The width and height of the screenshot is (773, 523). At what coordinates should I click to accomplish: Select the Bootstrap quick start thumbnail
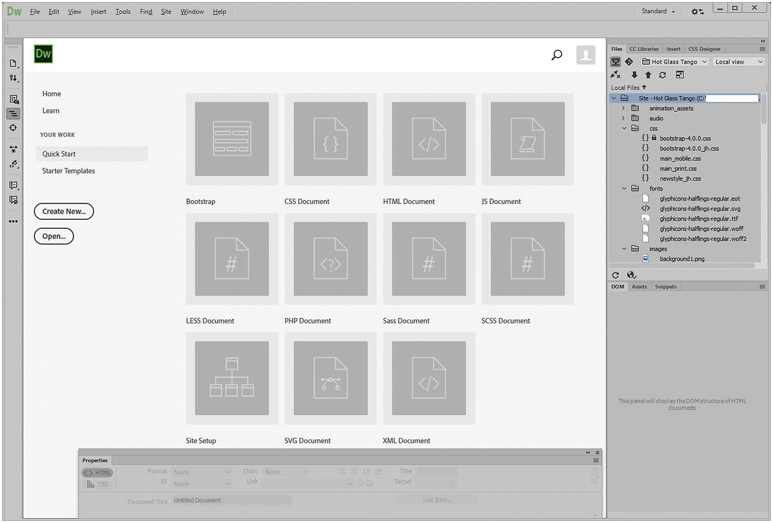tap(232, 139)
